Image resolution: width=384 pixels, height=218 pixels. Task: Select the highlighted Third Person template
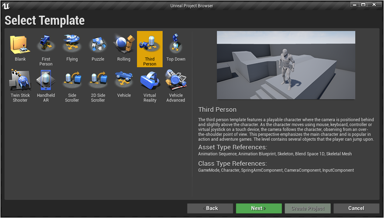tap(150, 49)
